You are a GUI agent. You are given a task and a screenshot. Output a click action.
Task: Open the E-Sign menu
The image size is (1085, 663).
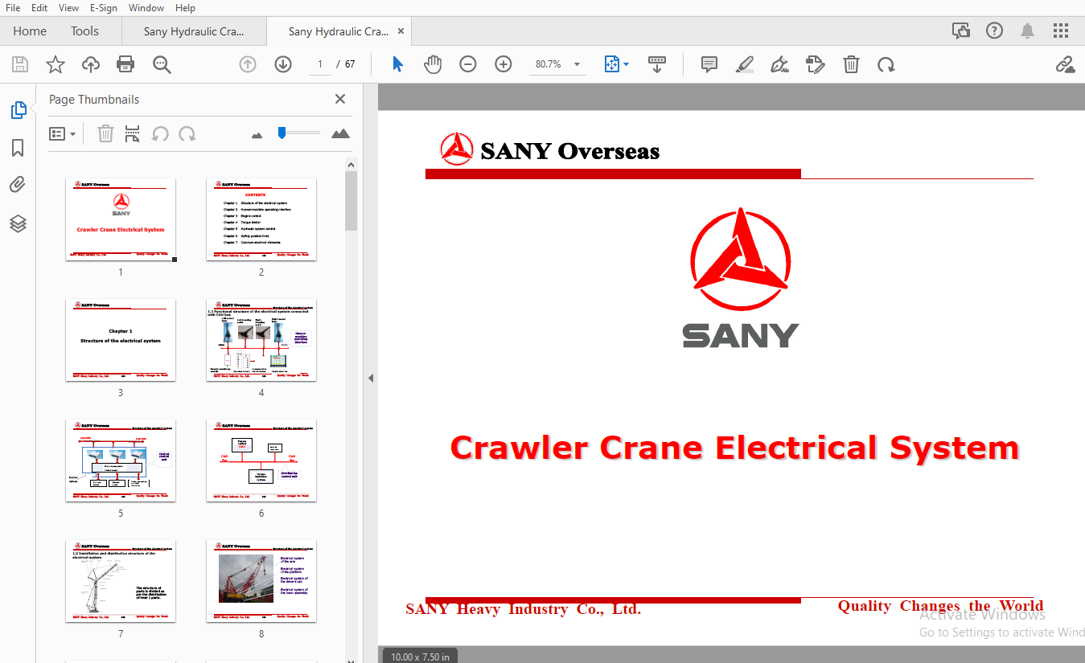click(x=104, y=7)
